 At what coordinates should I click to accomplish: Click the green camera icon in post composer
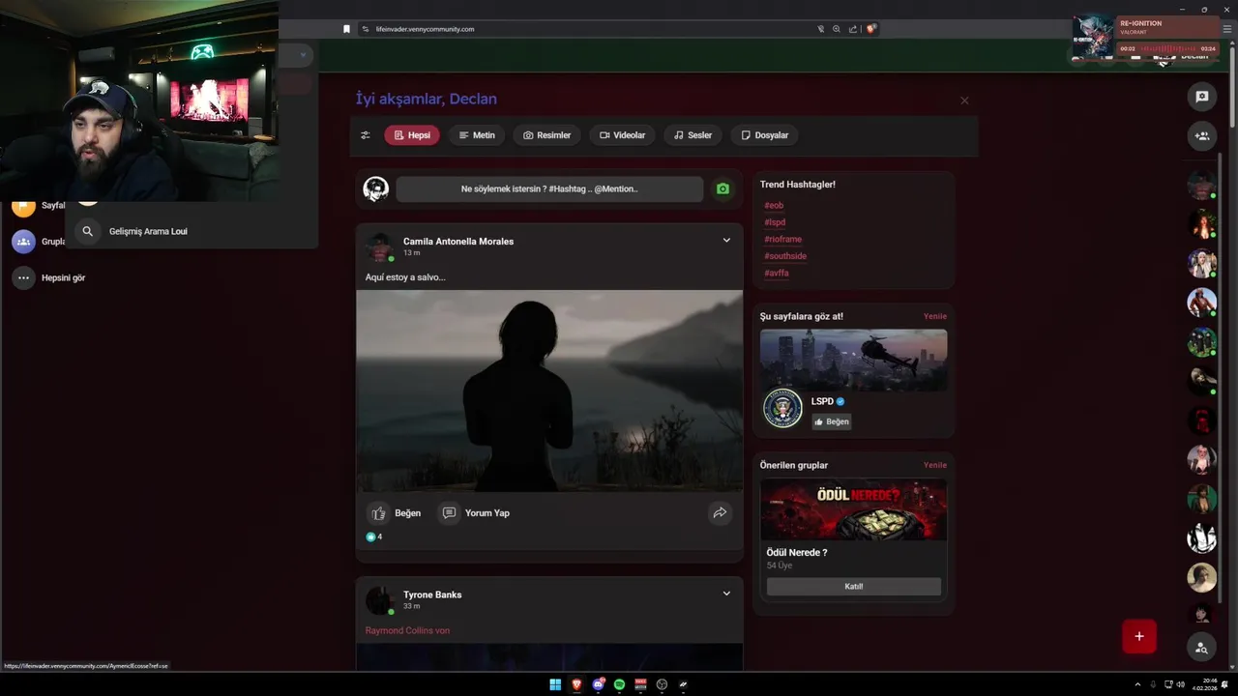coord(722,189)
